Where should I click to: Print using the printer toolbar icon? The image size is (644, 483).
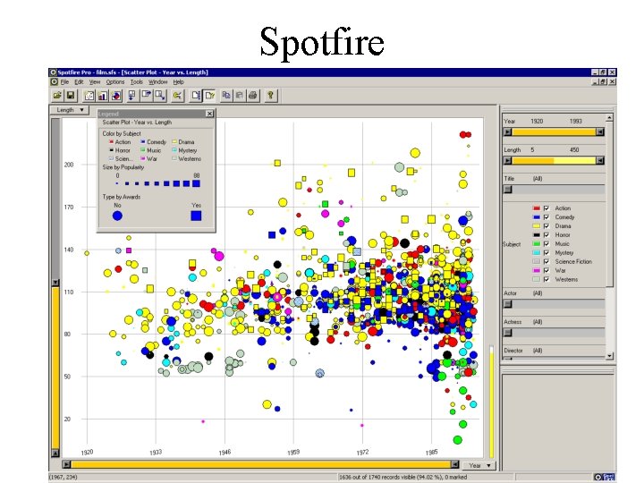pos(253,96)
